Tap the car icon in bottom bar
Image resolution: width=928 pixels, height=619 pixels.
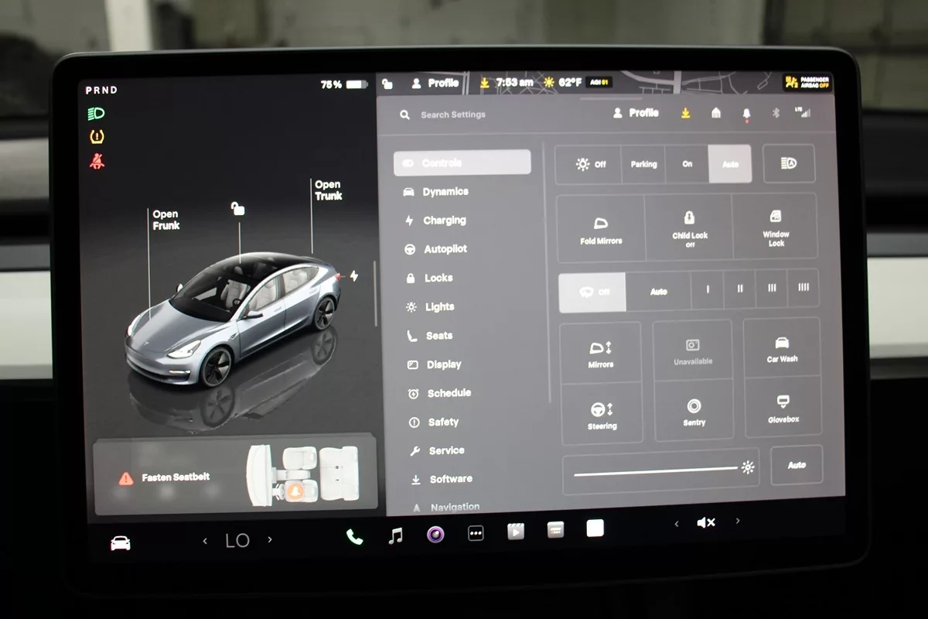click(x=121, y=543)
